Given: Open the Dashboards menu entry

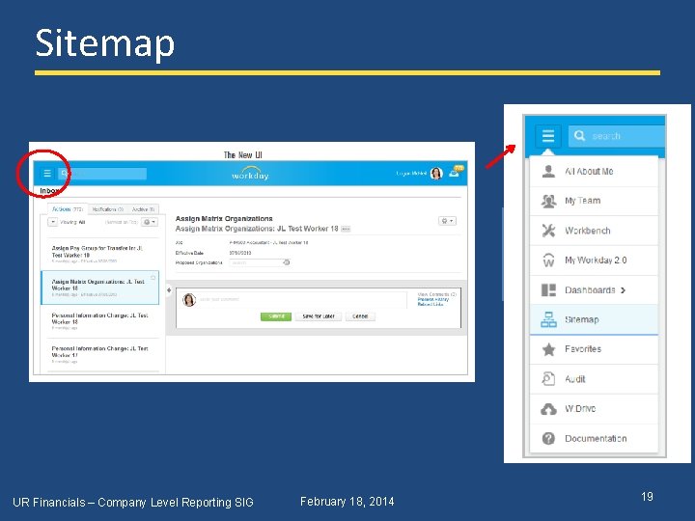Looking at the screenshot, I should pyautogui.click(x=594, y=290).
